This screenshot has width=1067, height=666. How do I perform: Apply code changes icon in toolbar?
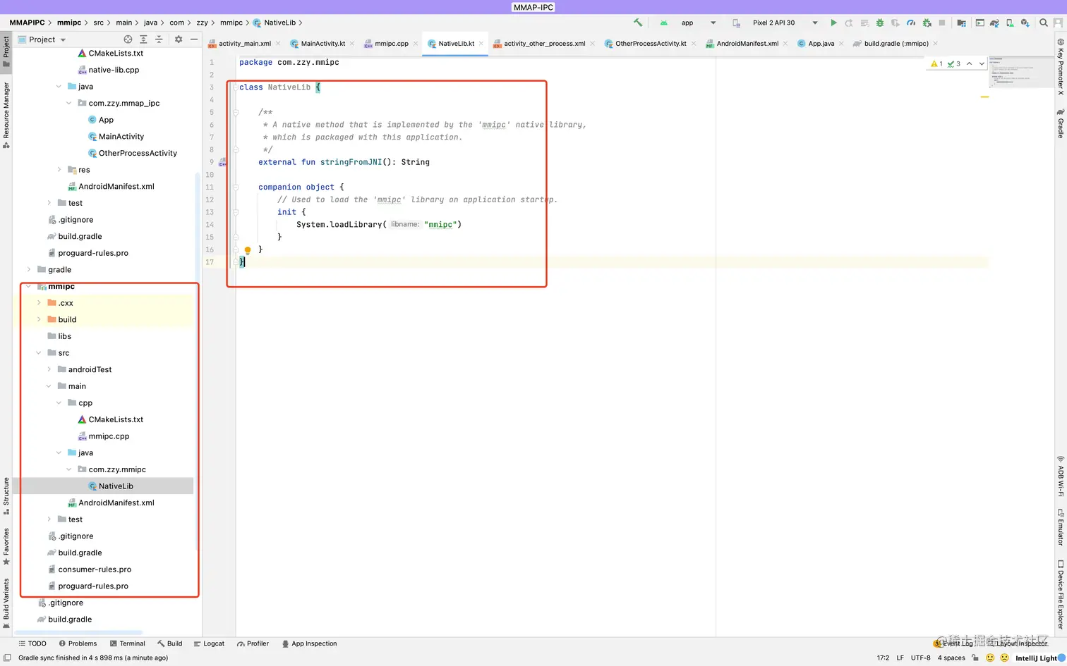(x=864, y=23)
